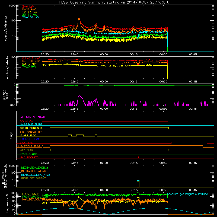Click the 0.3-0.8 MeV legend label

click(x=31, y=61)
